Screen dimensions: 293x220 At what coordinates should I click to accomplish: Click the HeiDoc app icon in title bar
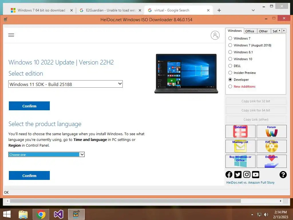[6, 19]
